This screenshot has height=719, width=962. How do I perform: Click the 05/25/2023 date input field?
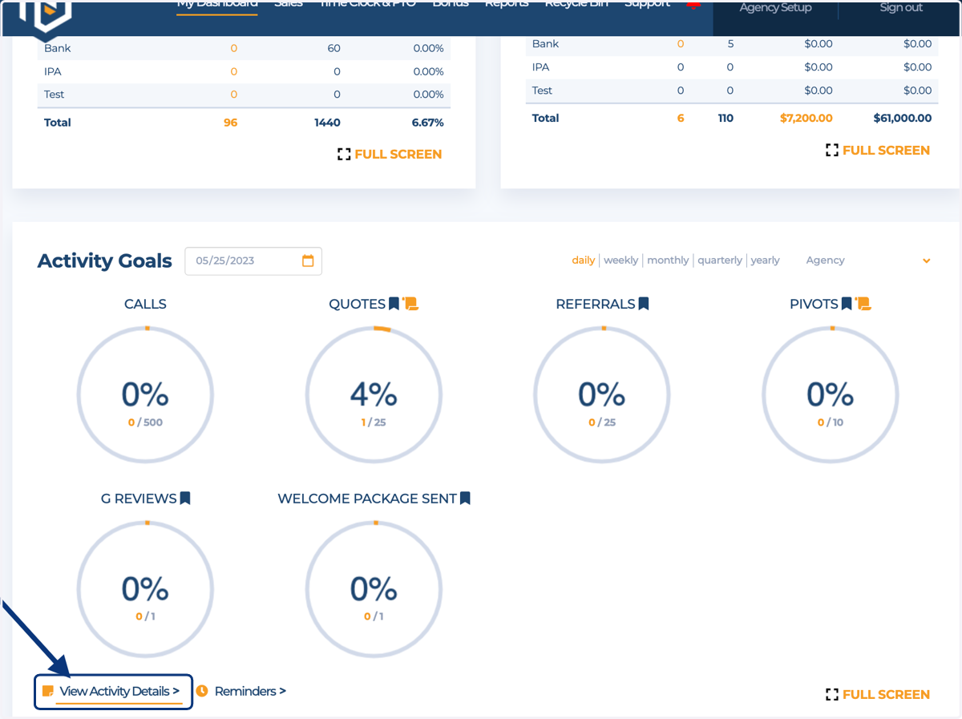tap(253, 261)
